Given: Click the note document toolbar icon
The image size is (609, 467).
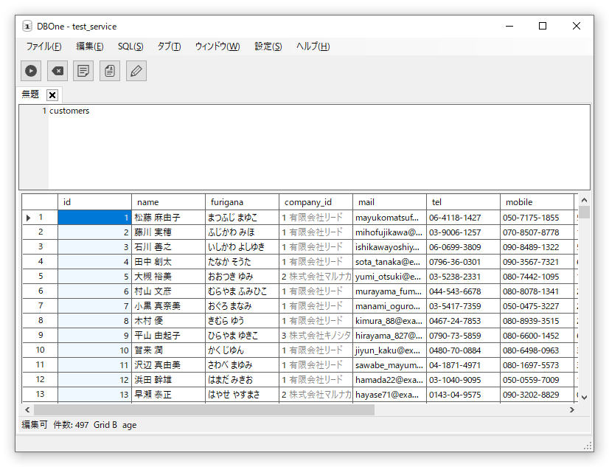Looking at the screenshot, I should [83, 71].
